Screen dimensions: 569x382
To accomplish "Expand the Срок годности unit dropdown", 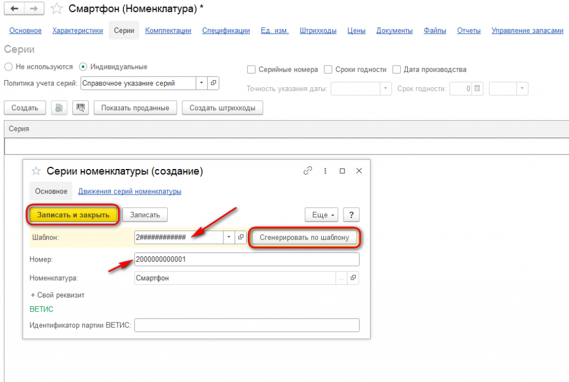I will [x=522, y=88].
